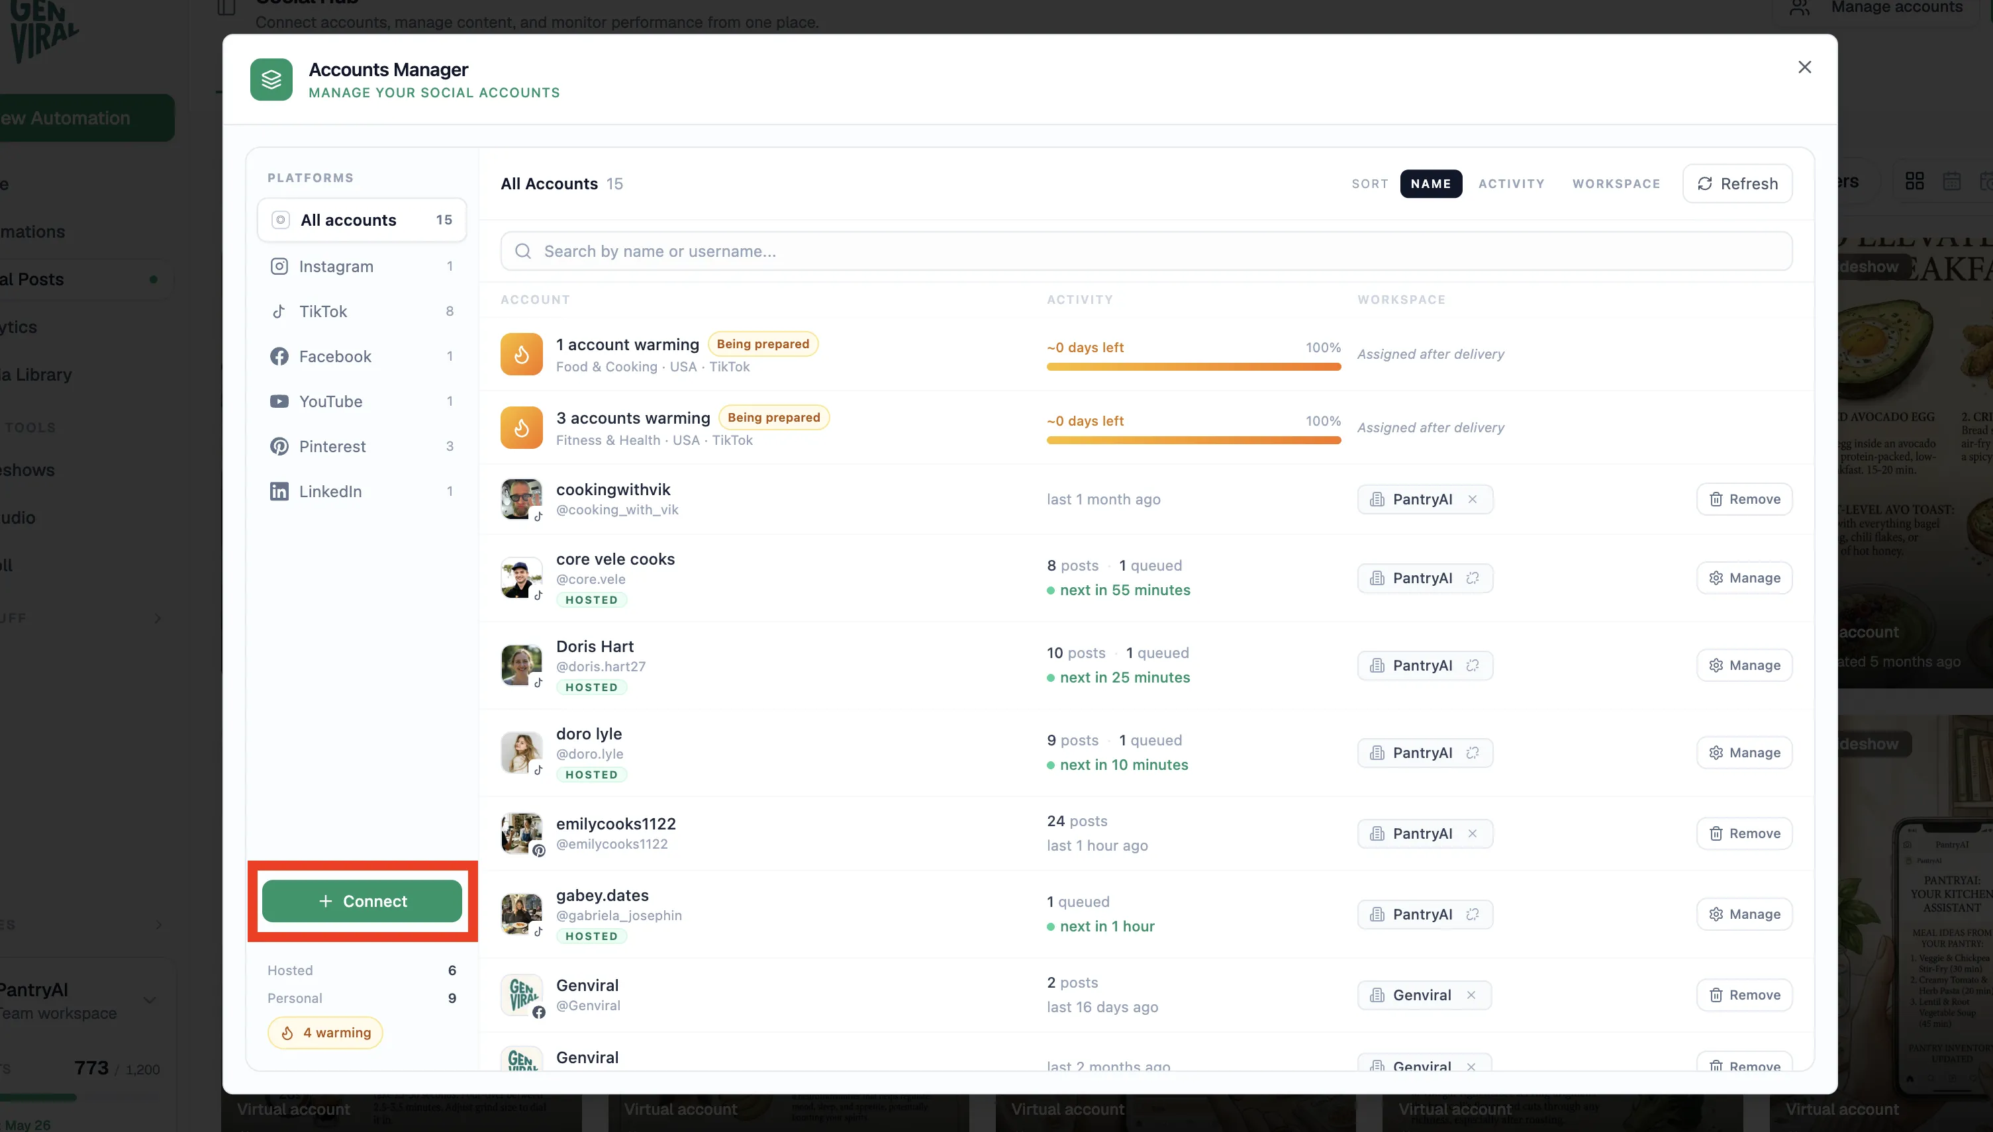
Task: Click flame icon of 3 accounts warming
Action: click(x=522, y=428)
